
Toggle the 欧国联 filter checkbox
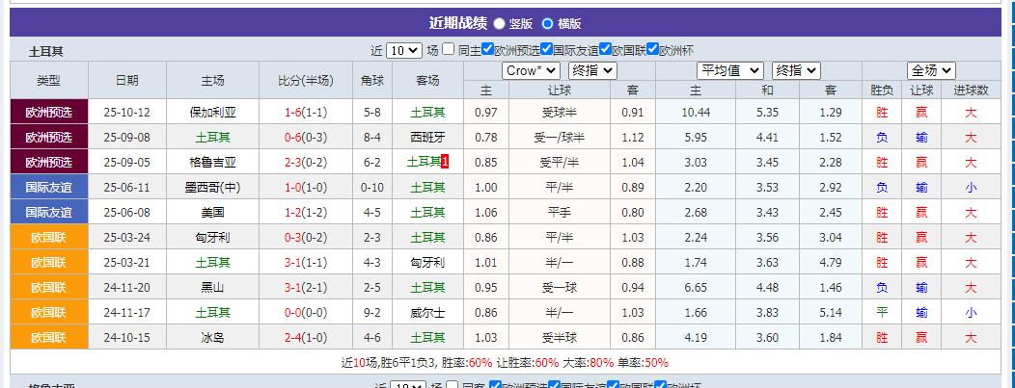pyautogui.click(x=606, y=50)
